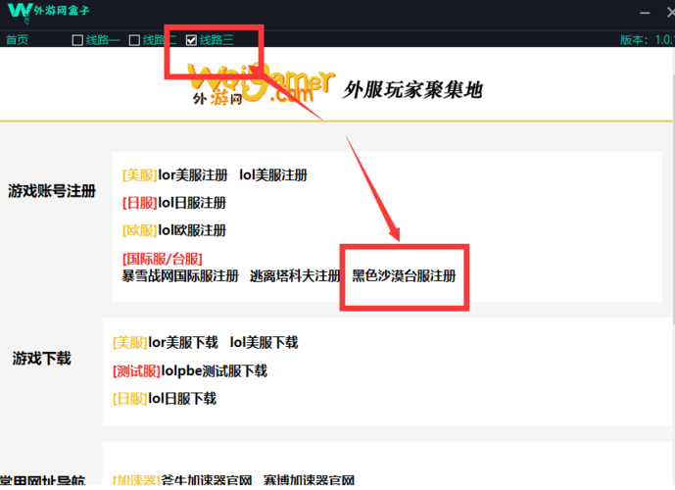
Task: Open the lor美服注册 link
Action: coord(193,175)
